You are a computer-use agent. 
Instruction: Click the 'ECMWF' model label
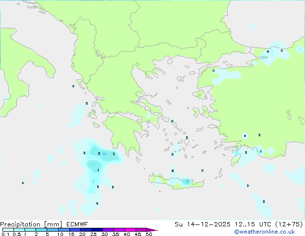77,224
